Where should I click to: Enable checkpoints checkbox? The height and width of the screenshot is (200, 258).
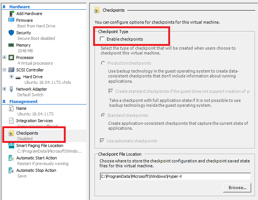(x=102, y=39)
